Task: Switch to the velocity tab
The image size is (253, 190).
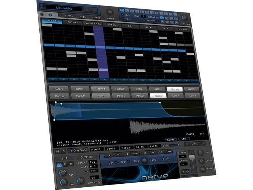Action: pyautogui.click(x=52, y=21)
